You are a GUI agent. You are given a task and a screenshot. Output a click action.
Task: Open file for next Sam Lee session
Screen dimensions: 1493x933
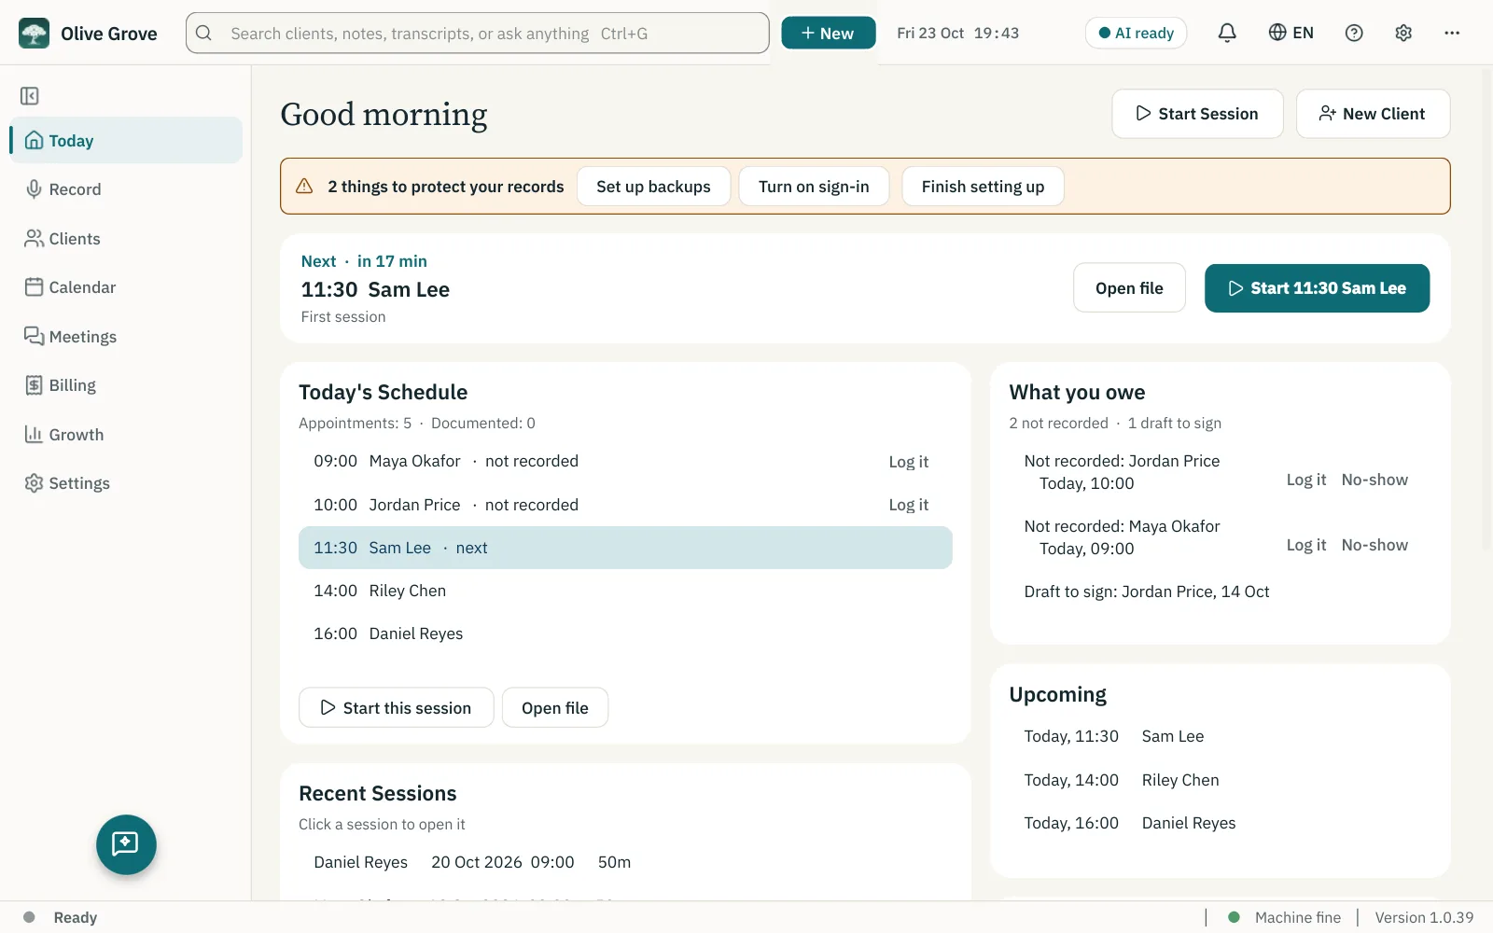pos(1129,288)
